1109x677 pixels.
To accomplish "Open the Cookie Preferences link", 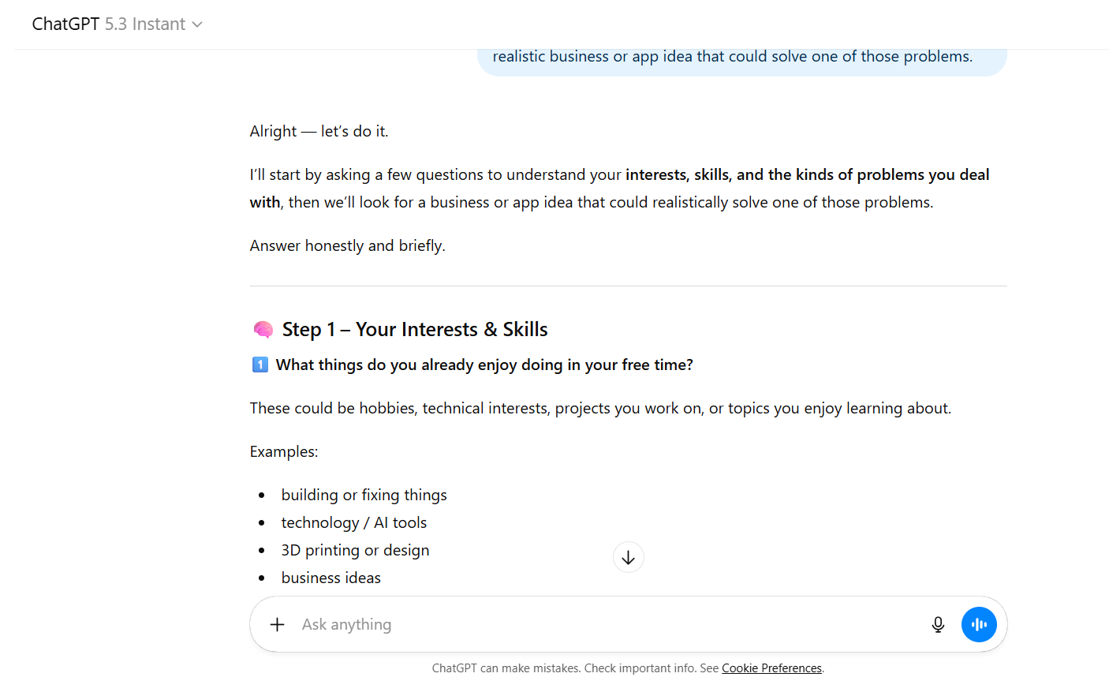I will pyautogui.click(x=771, y=668).
